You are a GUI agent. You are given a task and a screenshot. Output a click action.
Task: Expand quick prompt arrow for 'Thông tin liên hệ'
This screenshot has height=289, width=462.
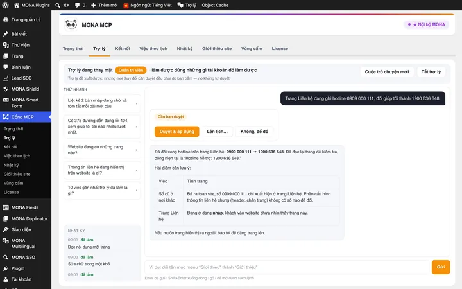point(136,170)
